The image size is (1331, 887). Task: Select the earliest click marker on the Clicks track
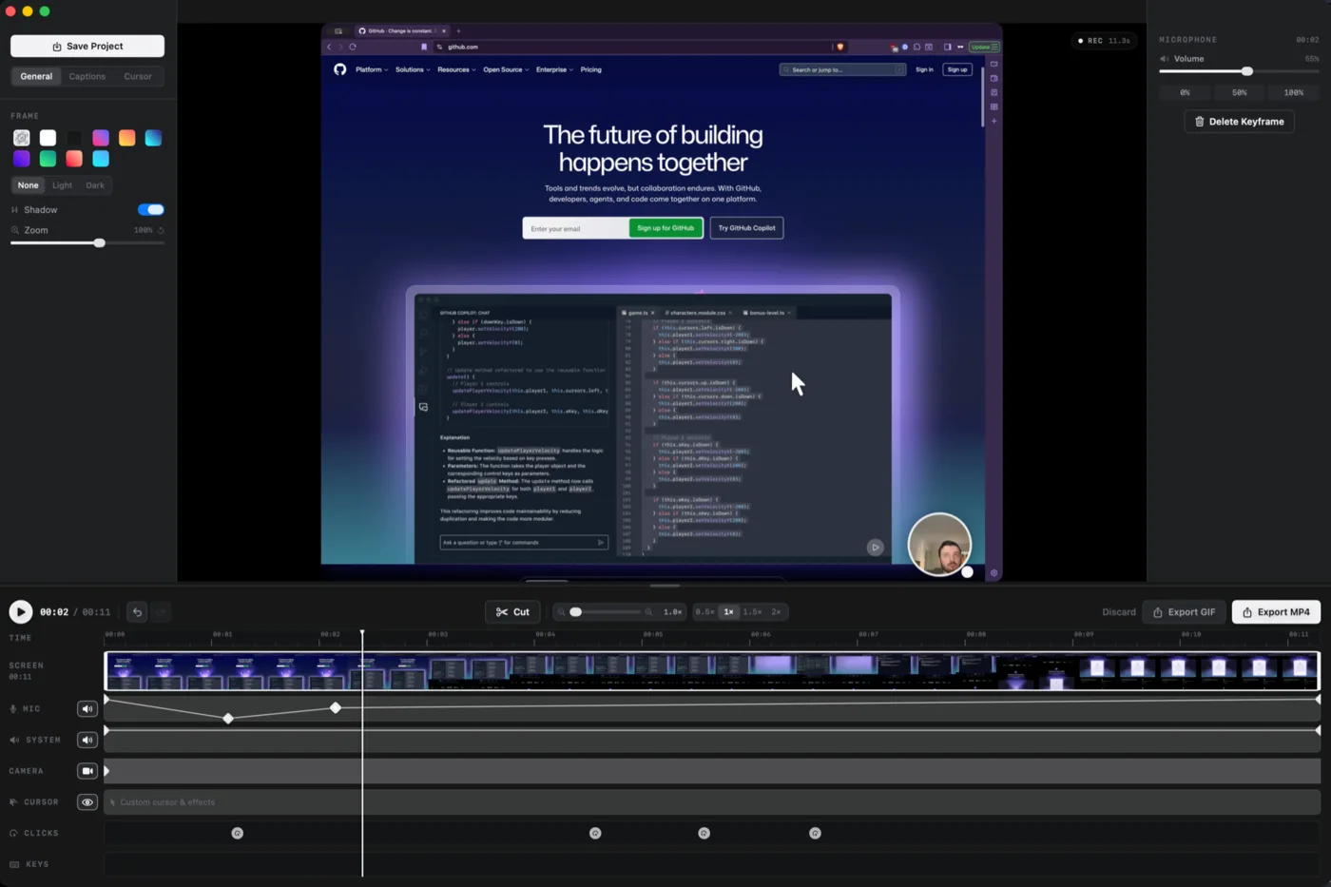click(x=238, y=834)
